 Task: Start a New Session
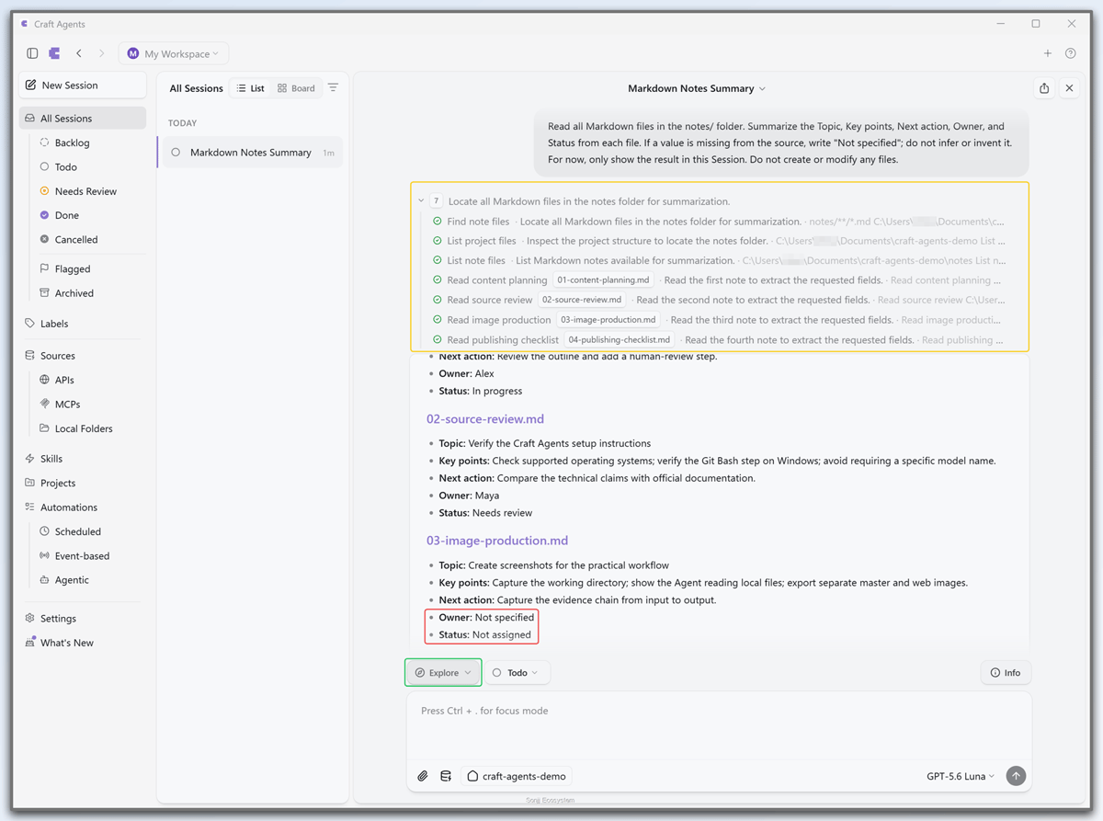click(x=83, y=85)
